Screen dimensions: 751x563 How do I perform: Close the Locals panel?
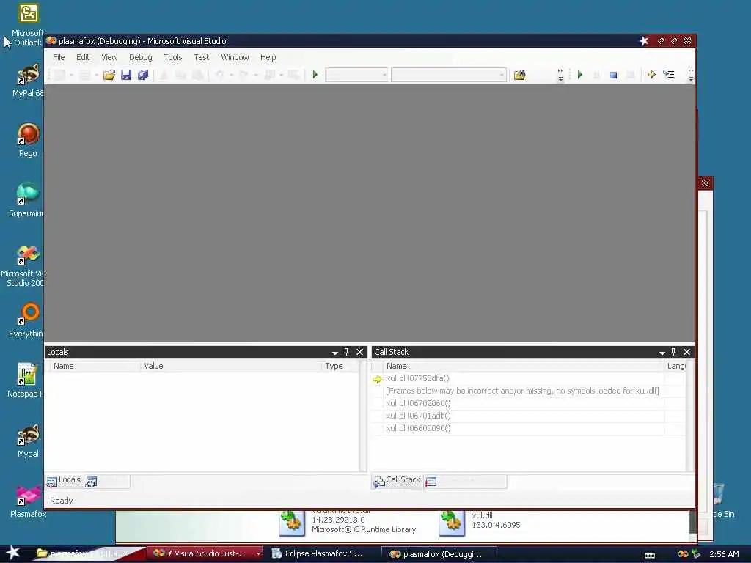coord(359,352)
